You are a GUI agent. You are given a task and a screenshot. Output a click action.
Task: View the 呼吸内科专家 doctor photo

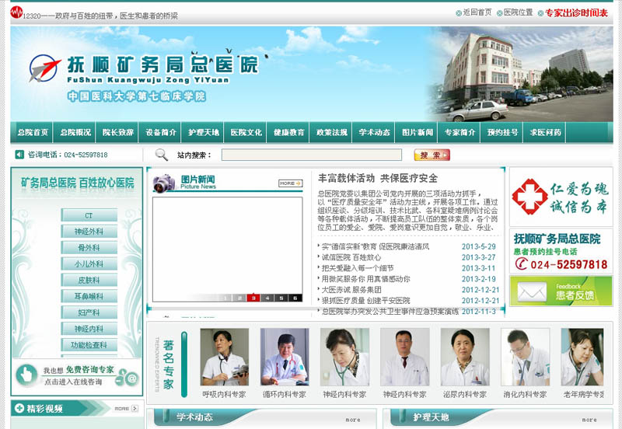tap(224, 357)
